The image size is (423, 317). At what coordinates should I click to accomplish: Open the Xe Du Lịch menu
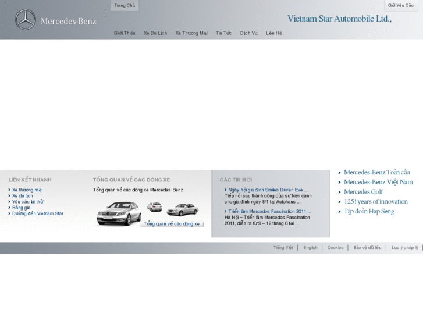(155, 33)
